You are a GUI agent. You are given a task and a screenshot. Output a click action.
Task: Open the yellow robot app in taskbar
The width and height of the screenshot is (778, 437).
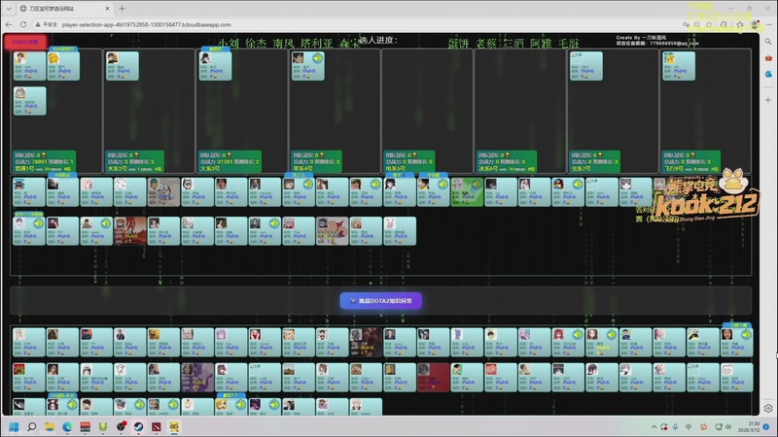[x=174, y=426]
